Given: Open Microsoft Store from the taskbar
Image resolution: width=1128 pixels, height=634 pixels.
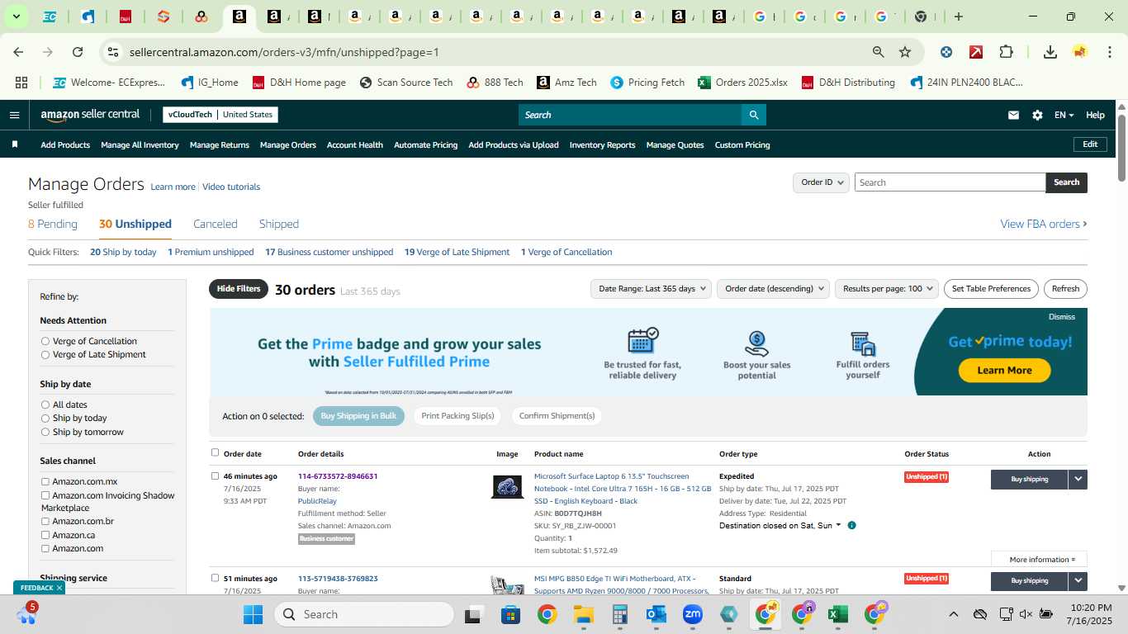Looking at the screenshot, I should click(x=510, y=614).
